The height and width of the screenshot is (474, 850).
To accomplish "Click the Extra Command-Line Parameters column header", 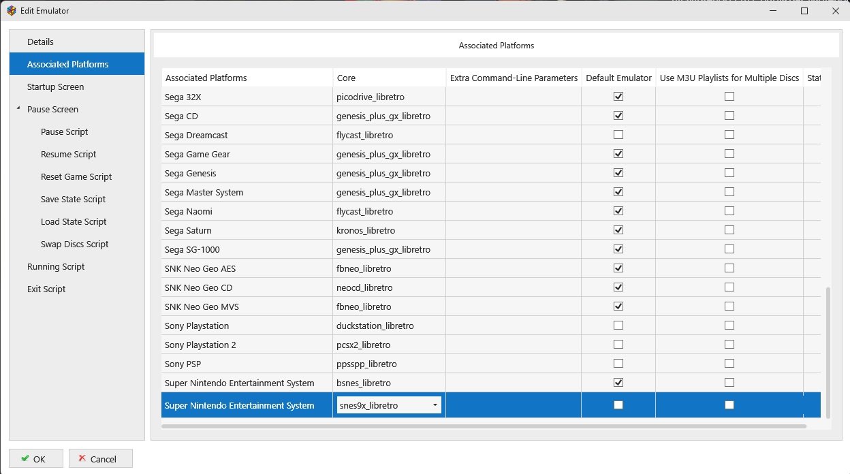I will click(x=514, y=78).
